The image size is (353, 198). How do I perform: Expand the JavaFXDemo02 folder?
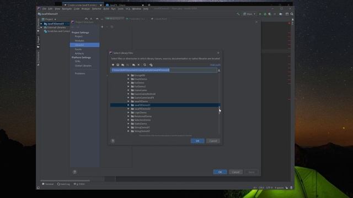click(129, 109)
